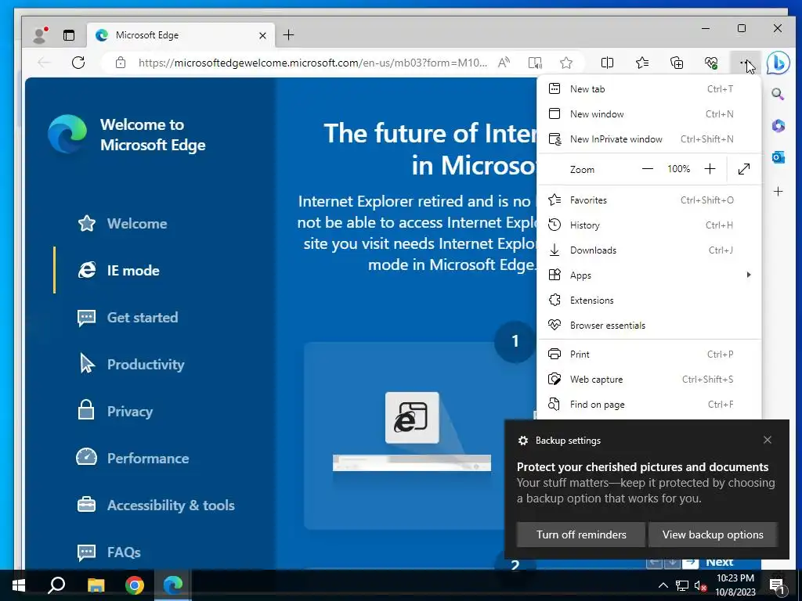Open History from the menu
This screenshot has width=802, height=601.
click(x=649, y=225)
